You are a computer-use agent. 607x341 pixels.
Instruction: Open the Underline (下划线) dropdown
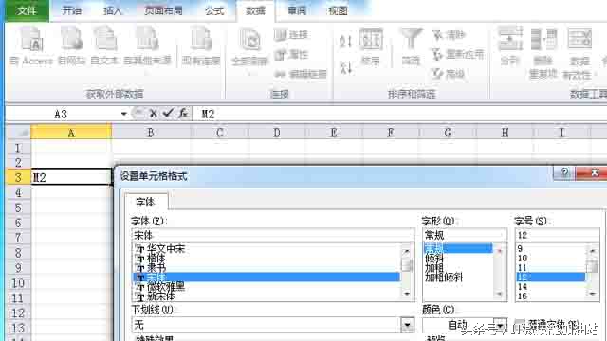pyautogui.click(x=407, y=325)
